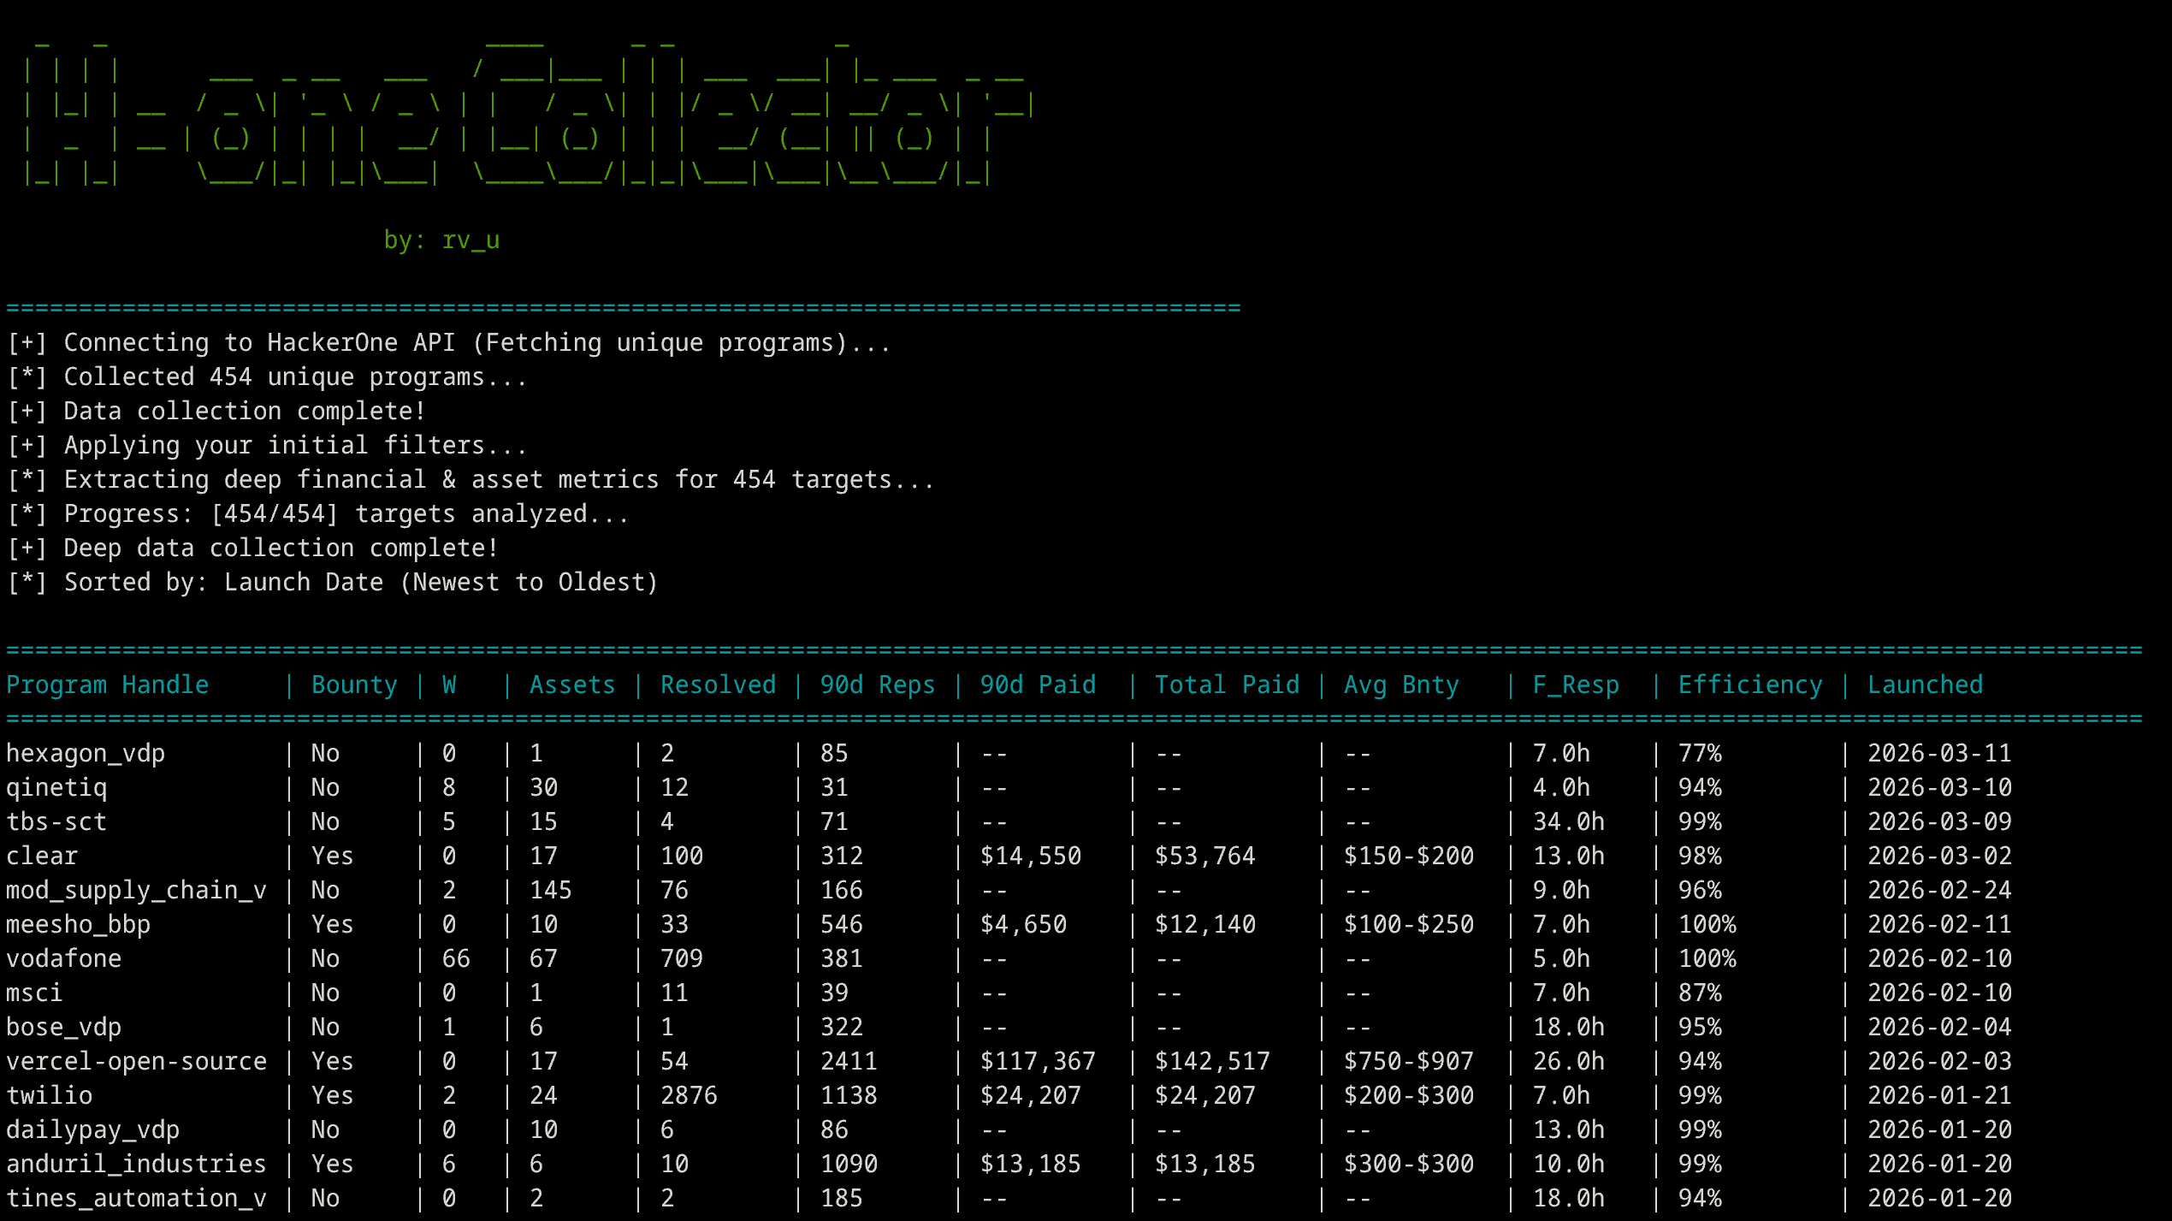Click the twilio program handle
Screen dimensions: 2172x1221
pos(50,1094)
